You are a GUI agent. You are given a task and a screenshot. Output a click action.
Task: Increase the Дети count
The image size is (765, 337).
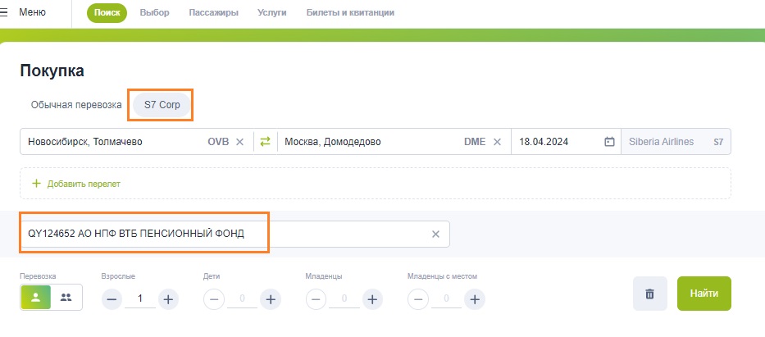click(x=271, y=299)
